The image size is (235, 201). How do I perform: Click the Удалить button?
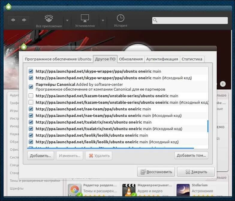[99, 156]
